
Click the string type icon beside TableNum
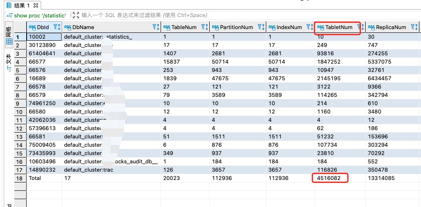pyautogui.click(x=167, y=27)
